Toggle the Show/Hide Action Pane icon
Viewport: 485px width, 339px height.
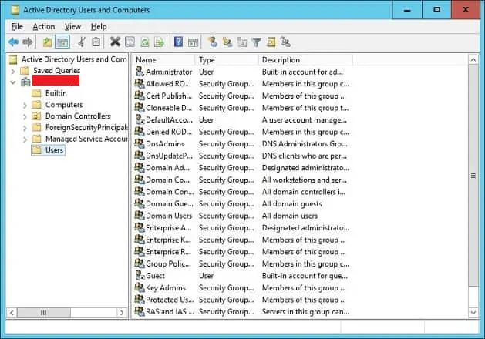[193, 42]
